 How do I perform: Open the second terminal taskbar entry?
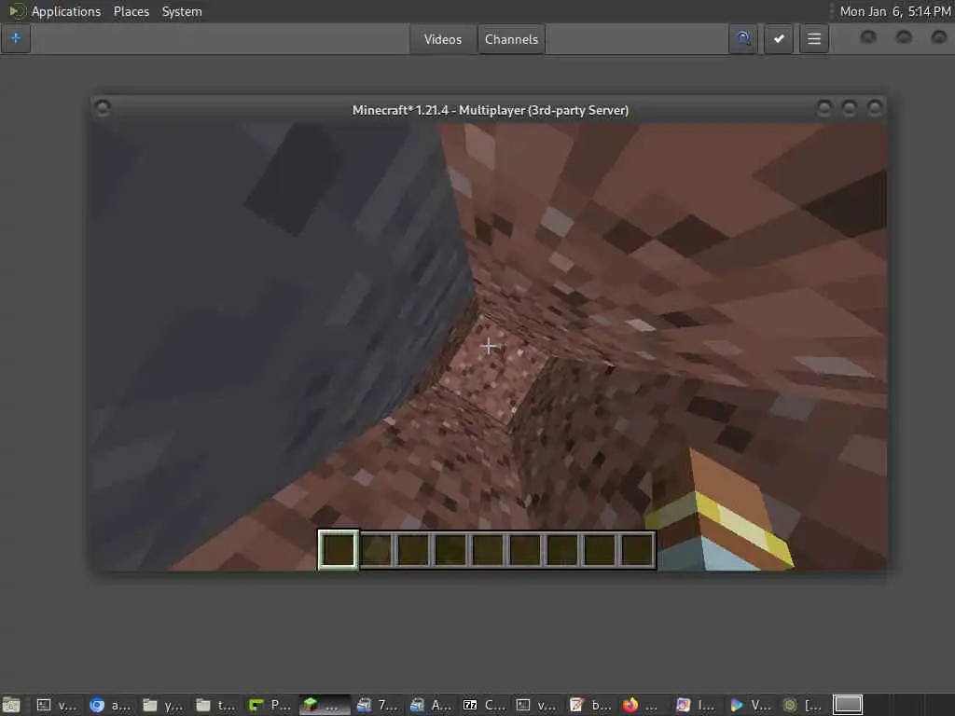536,705
